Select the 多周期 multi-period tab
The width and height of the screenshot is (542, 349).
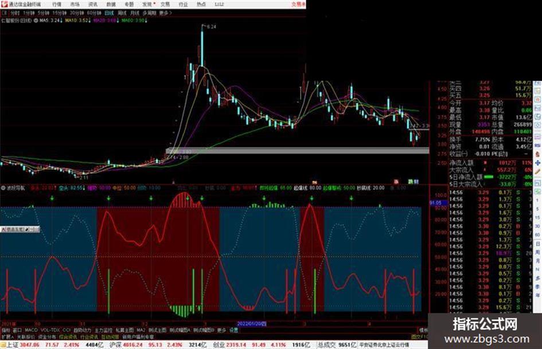[149, 13]
